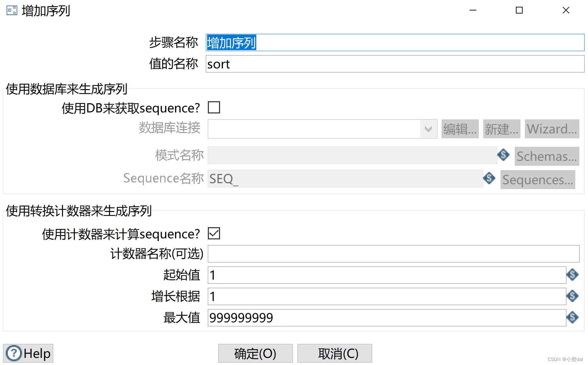Click into the 增长根据 input field
Screen dimensions: 588x365
pyautogui.click(x=387, y=296)
